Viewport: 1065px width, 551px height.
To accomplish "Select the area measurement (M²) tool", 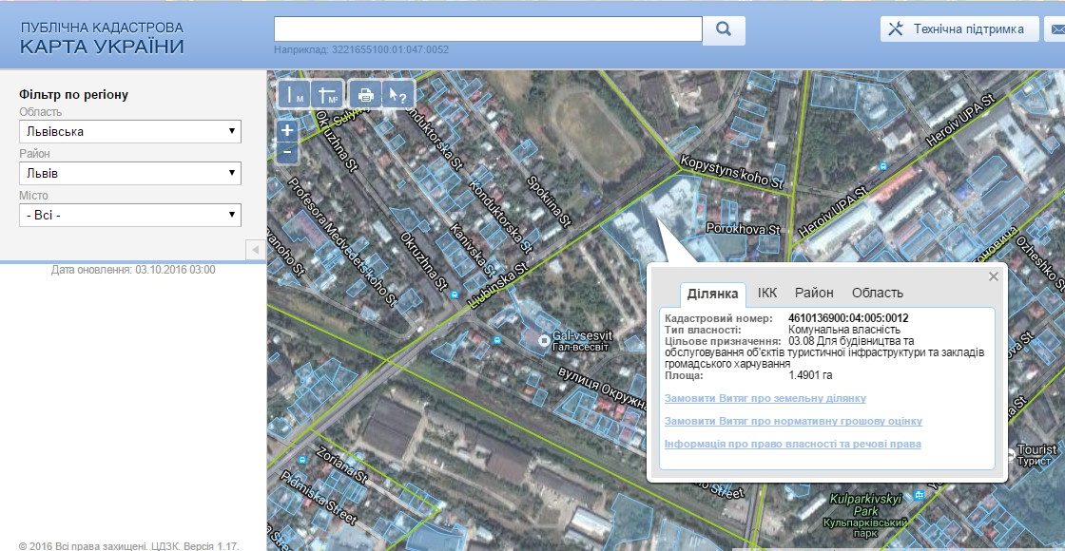I will point(328,95).
